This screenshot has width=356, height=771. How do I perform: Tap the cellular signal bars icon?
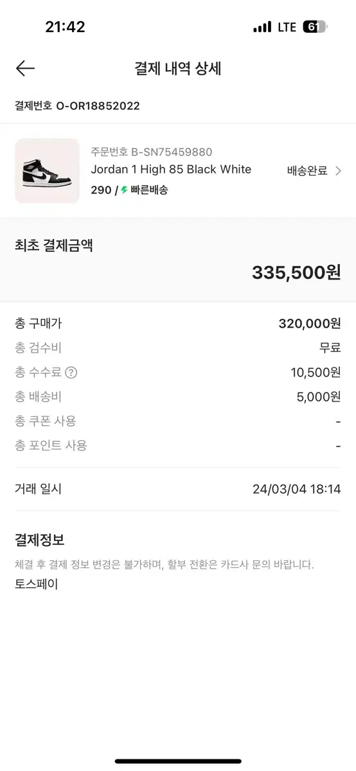pyautogui.click(x=262, y=27)
